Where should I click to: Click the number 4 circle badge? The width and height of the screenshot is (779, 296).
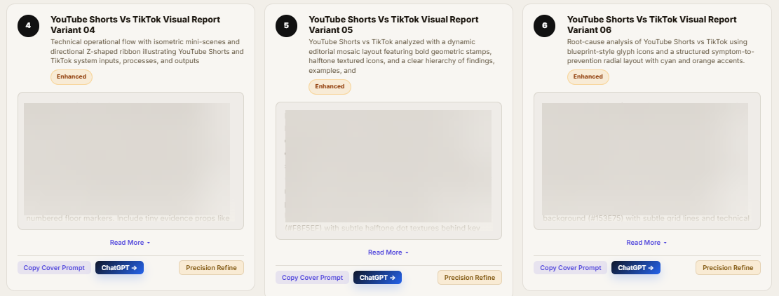pyautogui.click(x=28, y=26)
